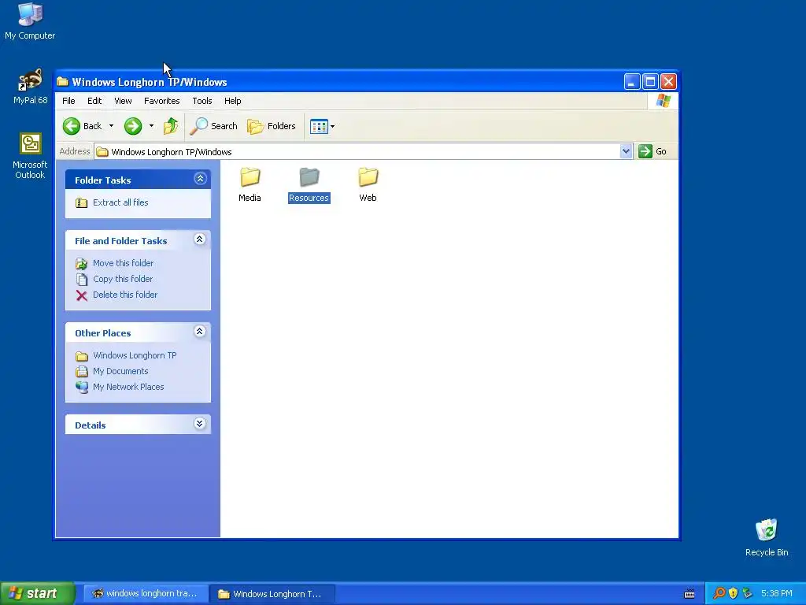Screen dimensions: 806x605
Task: Click the green tray icon next to the clock
Action: tap(748, 593)
